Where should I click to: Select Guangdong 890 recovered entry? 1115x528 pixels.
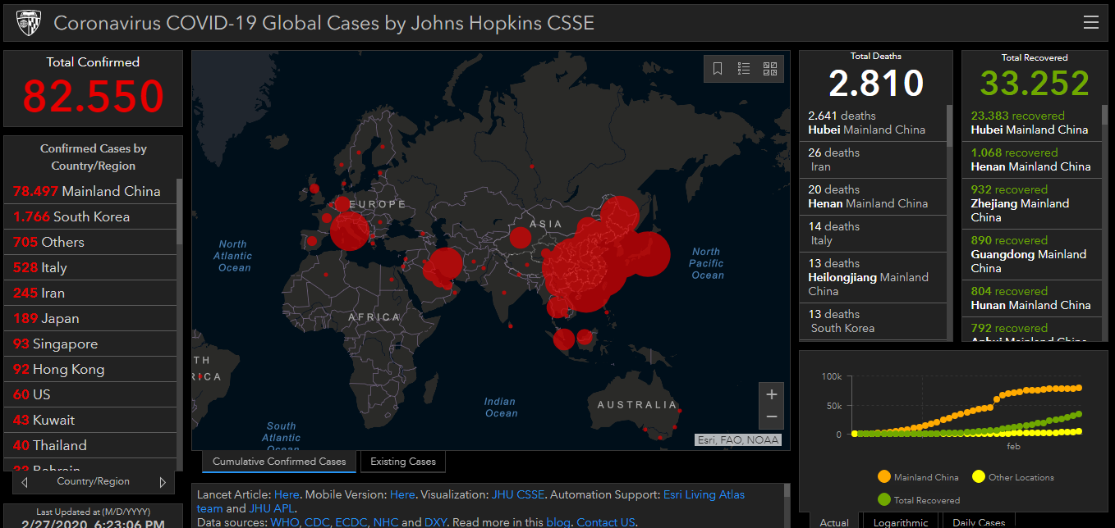(1032, 254)
